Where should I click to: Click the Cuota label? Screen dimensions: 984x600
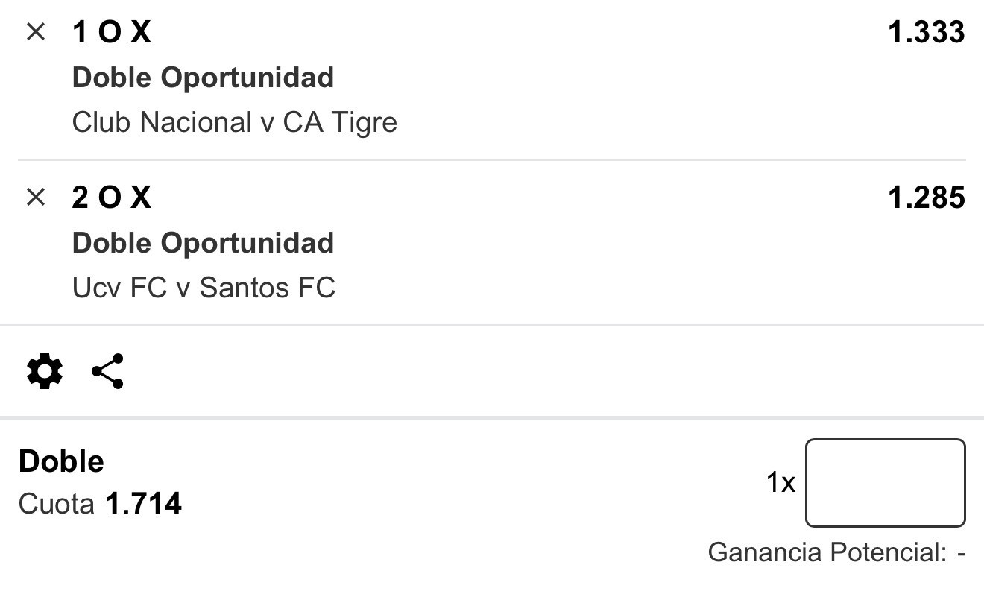click(57, 505)
